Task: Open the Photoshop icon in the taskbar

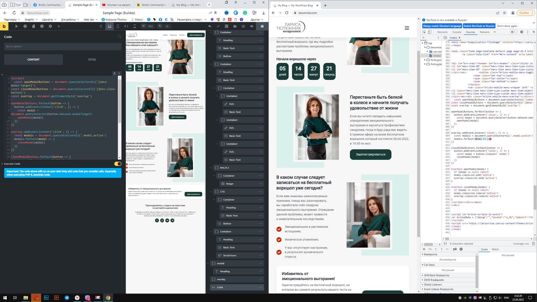Action: click(46, 298)
